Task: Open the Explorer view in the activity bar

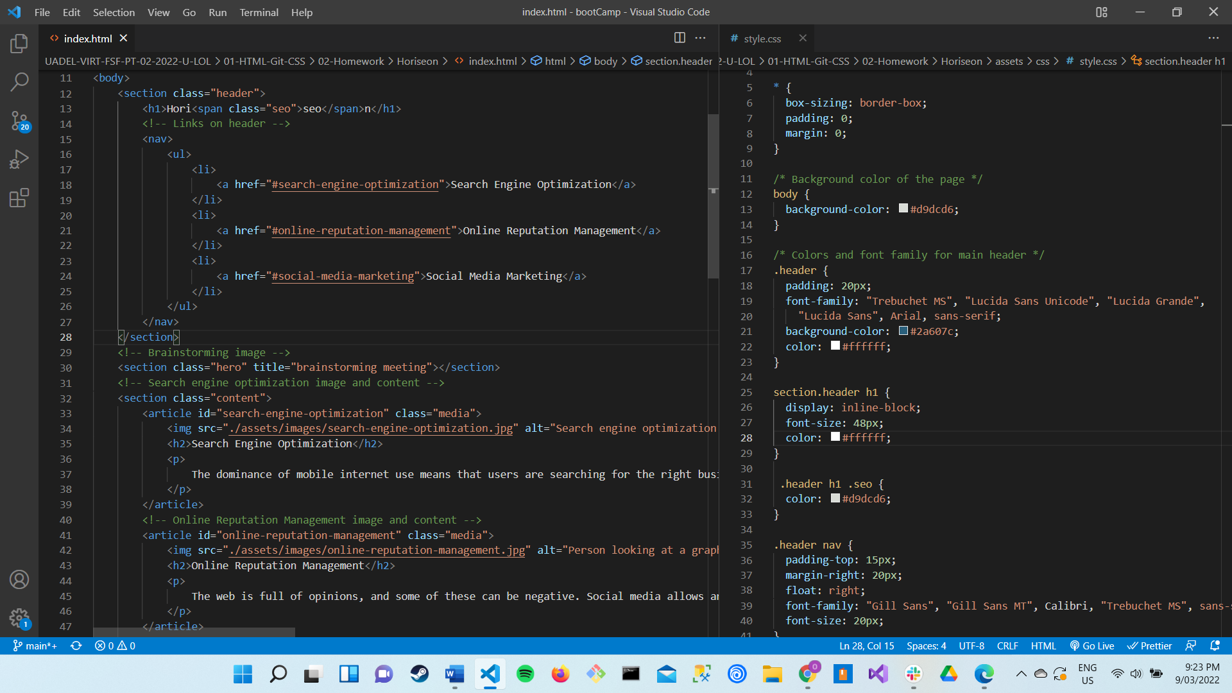Action: point(19,44)
